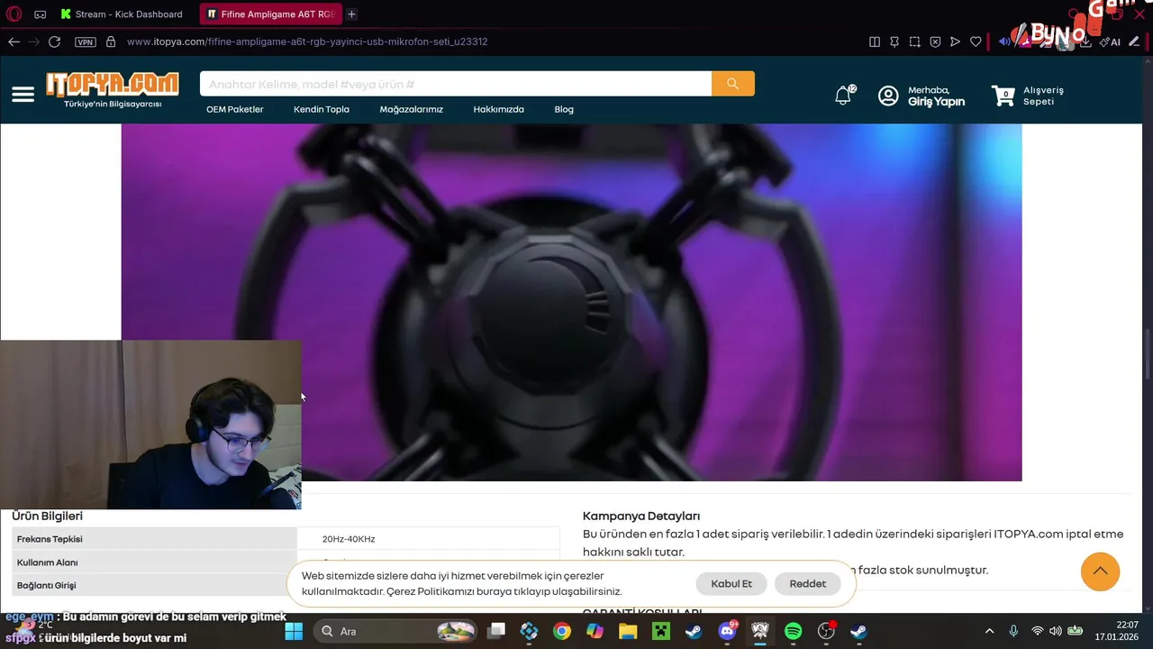This screenshot has height=649, width=1153.
Task: Click the edit pencil icon in the toolbar
Action: pos(1134,41)
